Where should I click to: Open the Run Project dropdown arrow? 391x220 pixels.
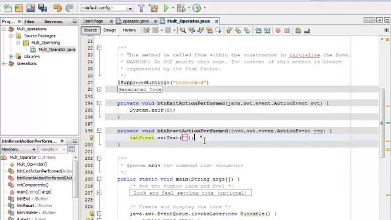pos(173,8)
